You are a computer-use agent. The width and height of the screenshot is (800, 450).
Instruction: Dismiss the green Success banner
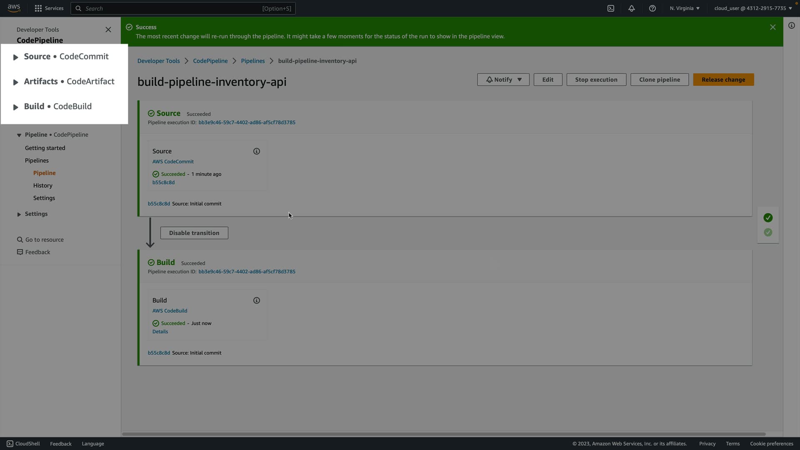tap(772, 27)
